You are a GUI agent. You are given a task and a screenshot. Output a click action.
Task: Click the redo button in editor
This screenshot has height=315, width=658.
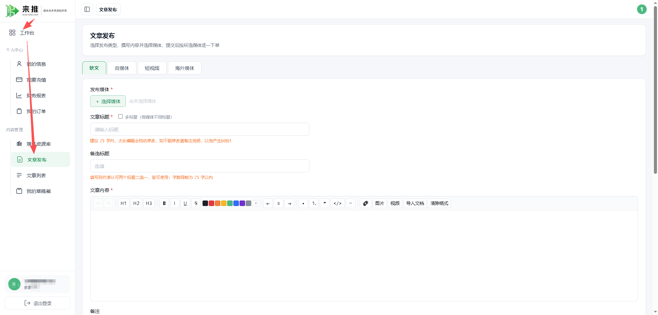point(109,203)
